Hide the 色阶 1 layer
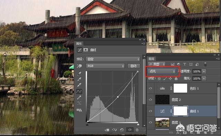The height and width of the screenshot is (136, 221). pos(151,88)
